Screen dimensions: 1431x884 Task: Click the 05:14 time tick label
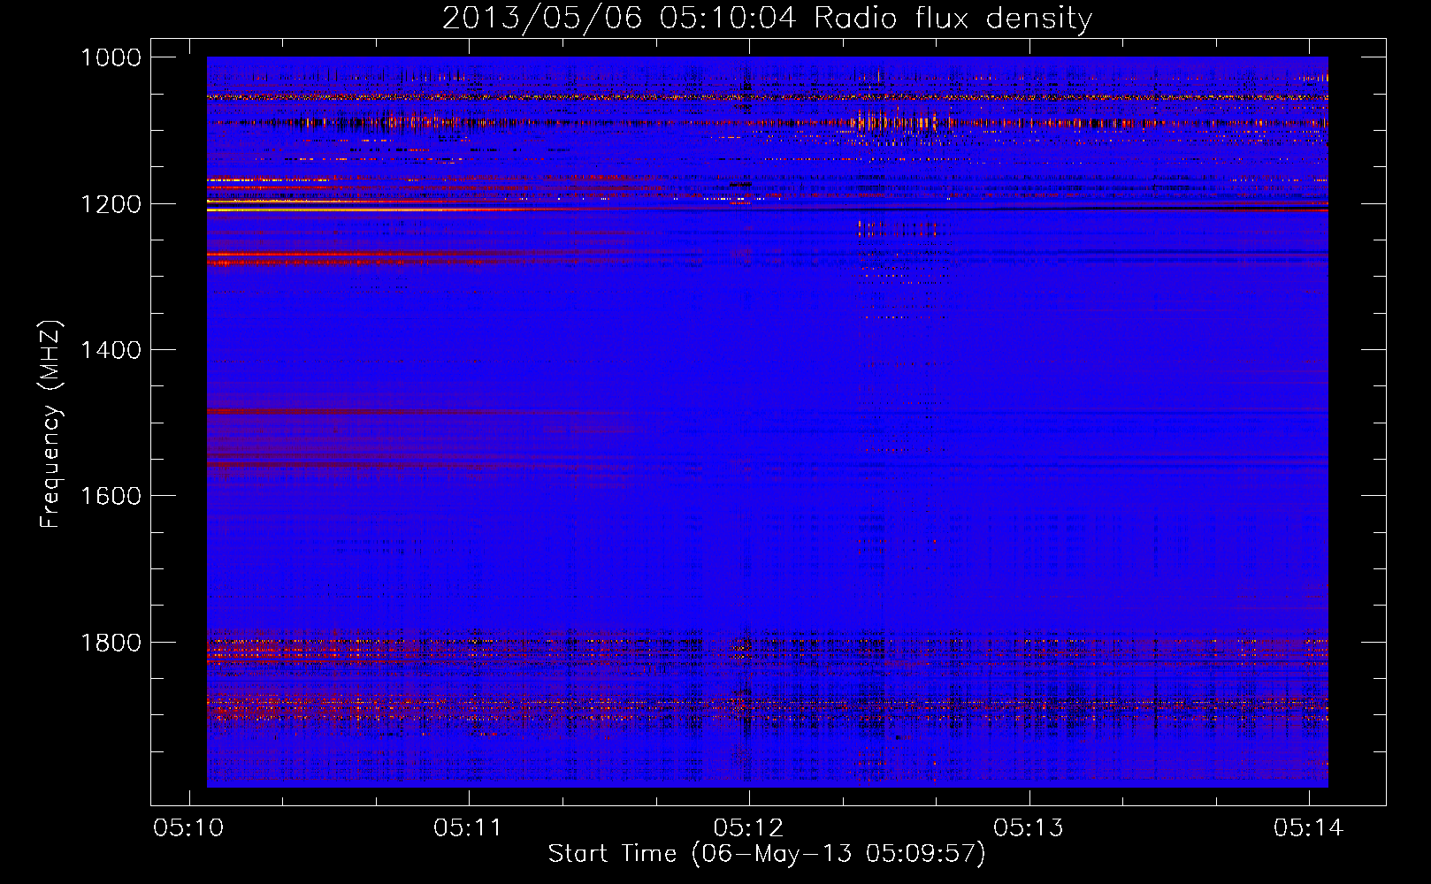1308,828
